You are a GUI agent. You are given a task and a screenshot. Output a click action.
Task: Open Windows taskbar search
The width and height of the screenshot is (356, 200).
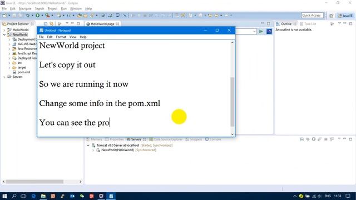[x=14, y=196]
